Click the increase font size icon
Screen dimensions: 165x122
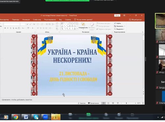(27, 24)
